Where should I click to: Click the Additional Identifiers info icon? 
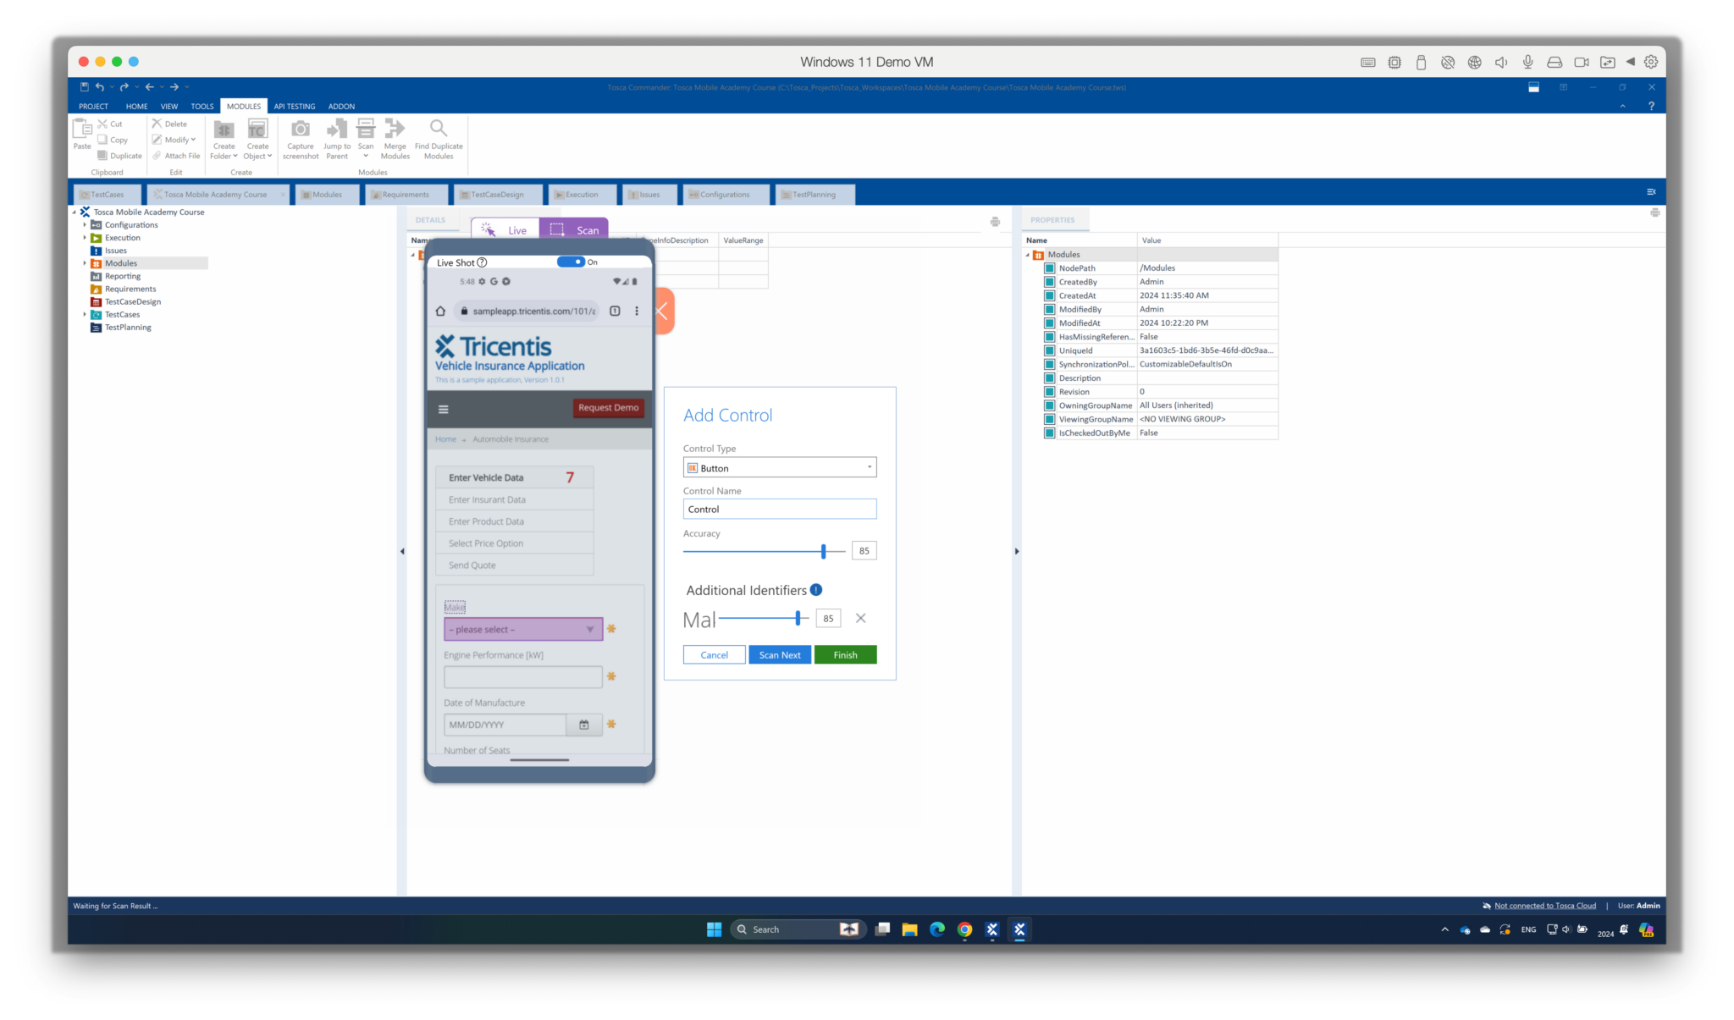coord(816,590)
